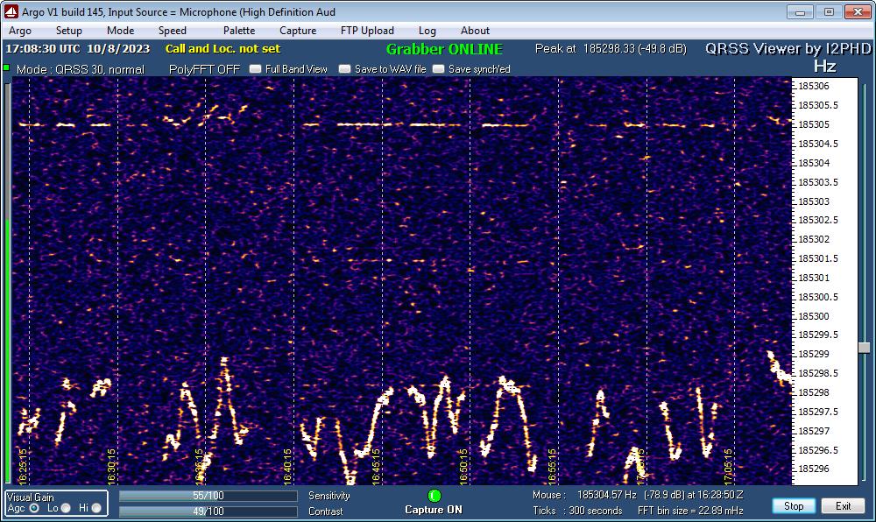Click the green Capture ON indicator
The height and width of the screenshot is (522, 876).
[434, 496]
